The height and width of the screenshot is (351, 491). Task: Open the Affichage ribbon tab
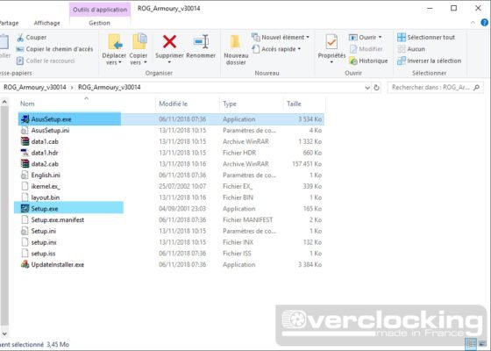click(47, 23)
